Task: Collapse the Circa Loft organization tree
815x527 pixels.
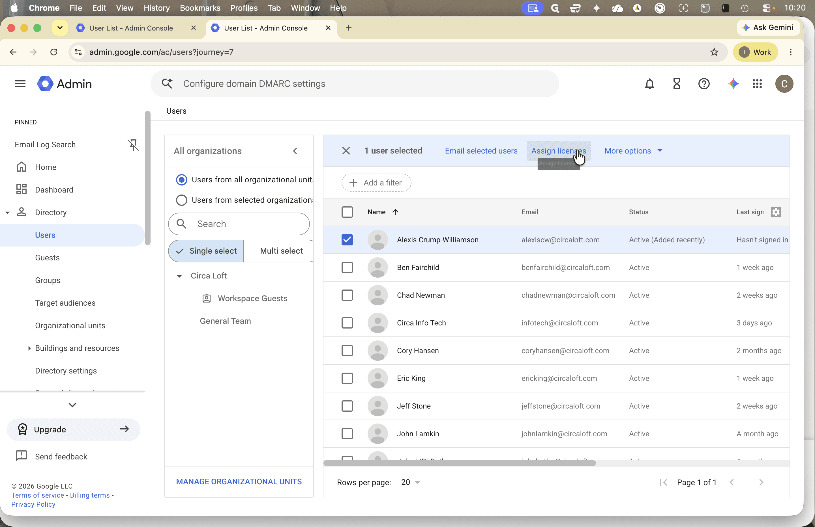Action: 179,276
